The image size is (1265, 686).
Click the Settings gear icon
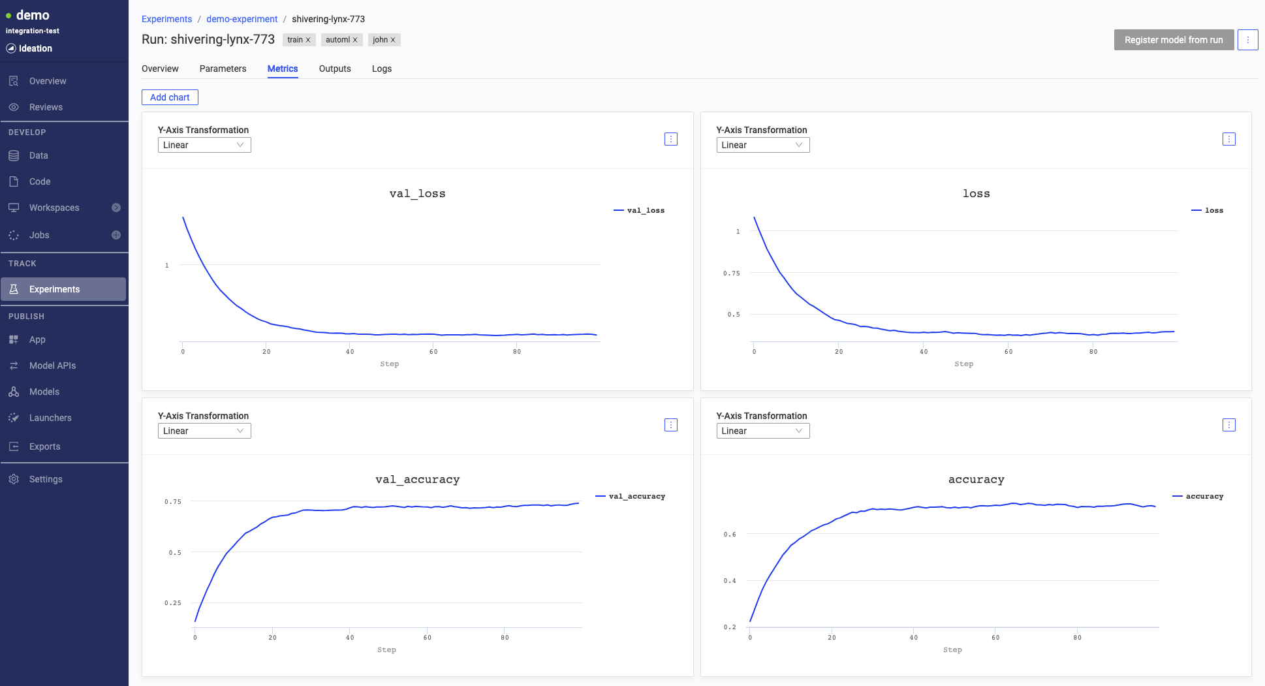point(14,479)
